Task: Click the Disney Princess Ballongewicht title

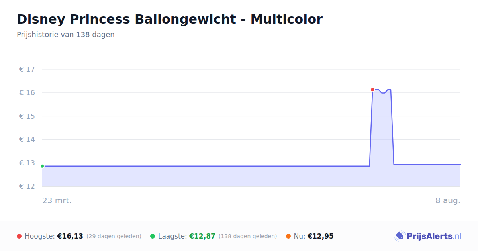Action: 170,19
